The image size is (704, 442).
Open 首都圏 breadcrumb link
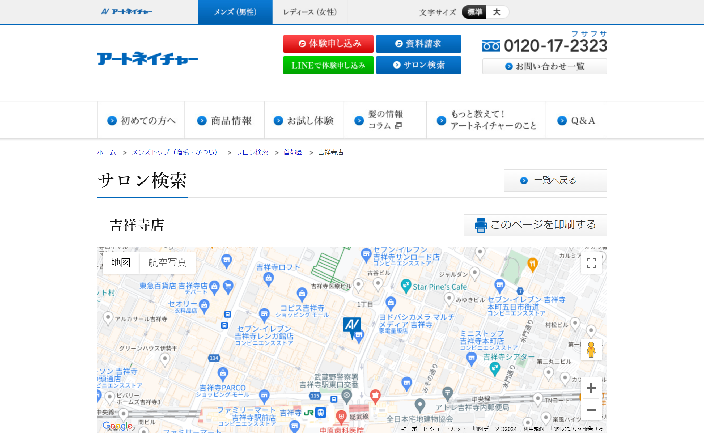[293, 152]
